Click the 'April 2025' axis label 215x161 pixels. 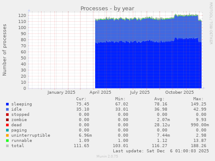click(x=100, y=92)
